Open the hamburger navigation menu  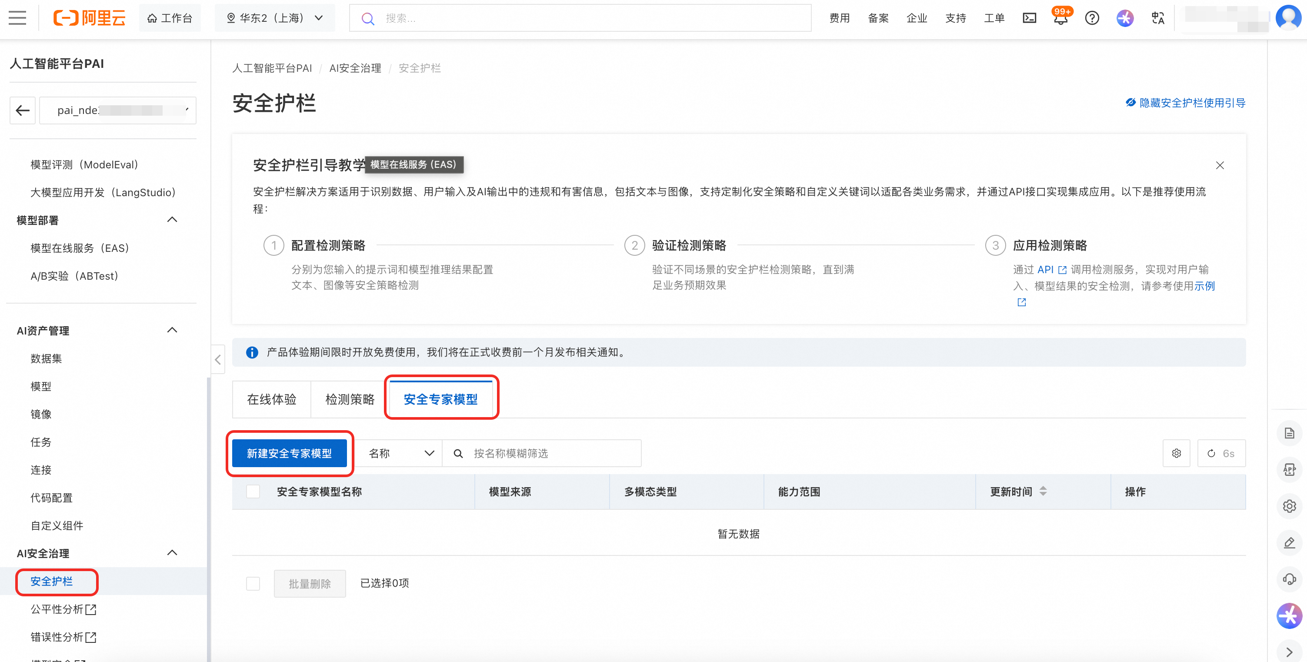coord(17,18)
